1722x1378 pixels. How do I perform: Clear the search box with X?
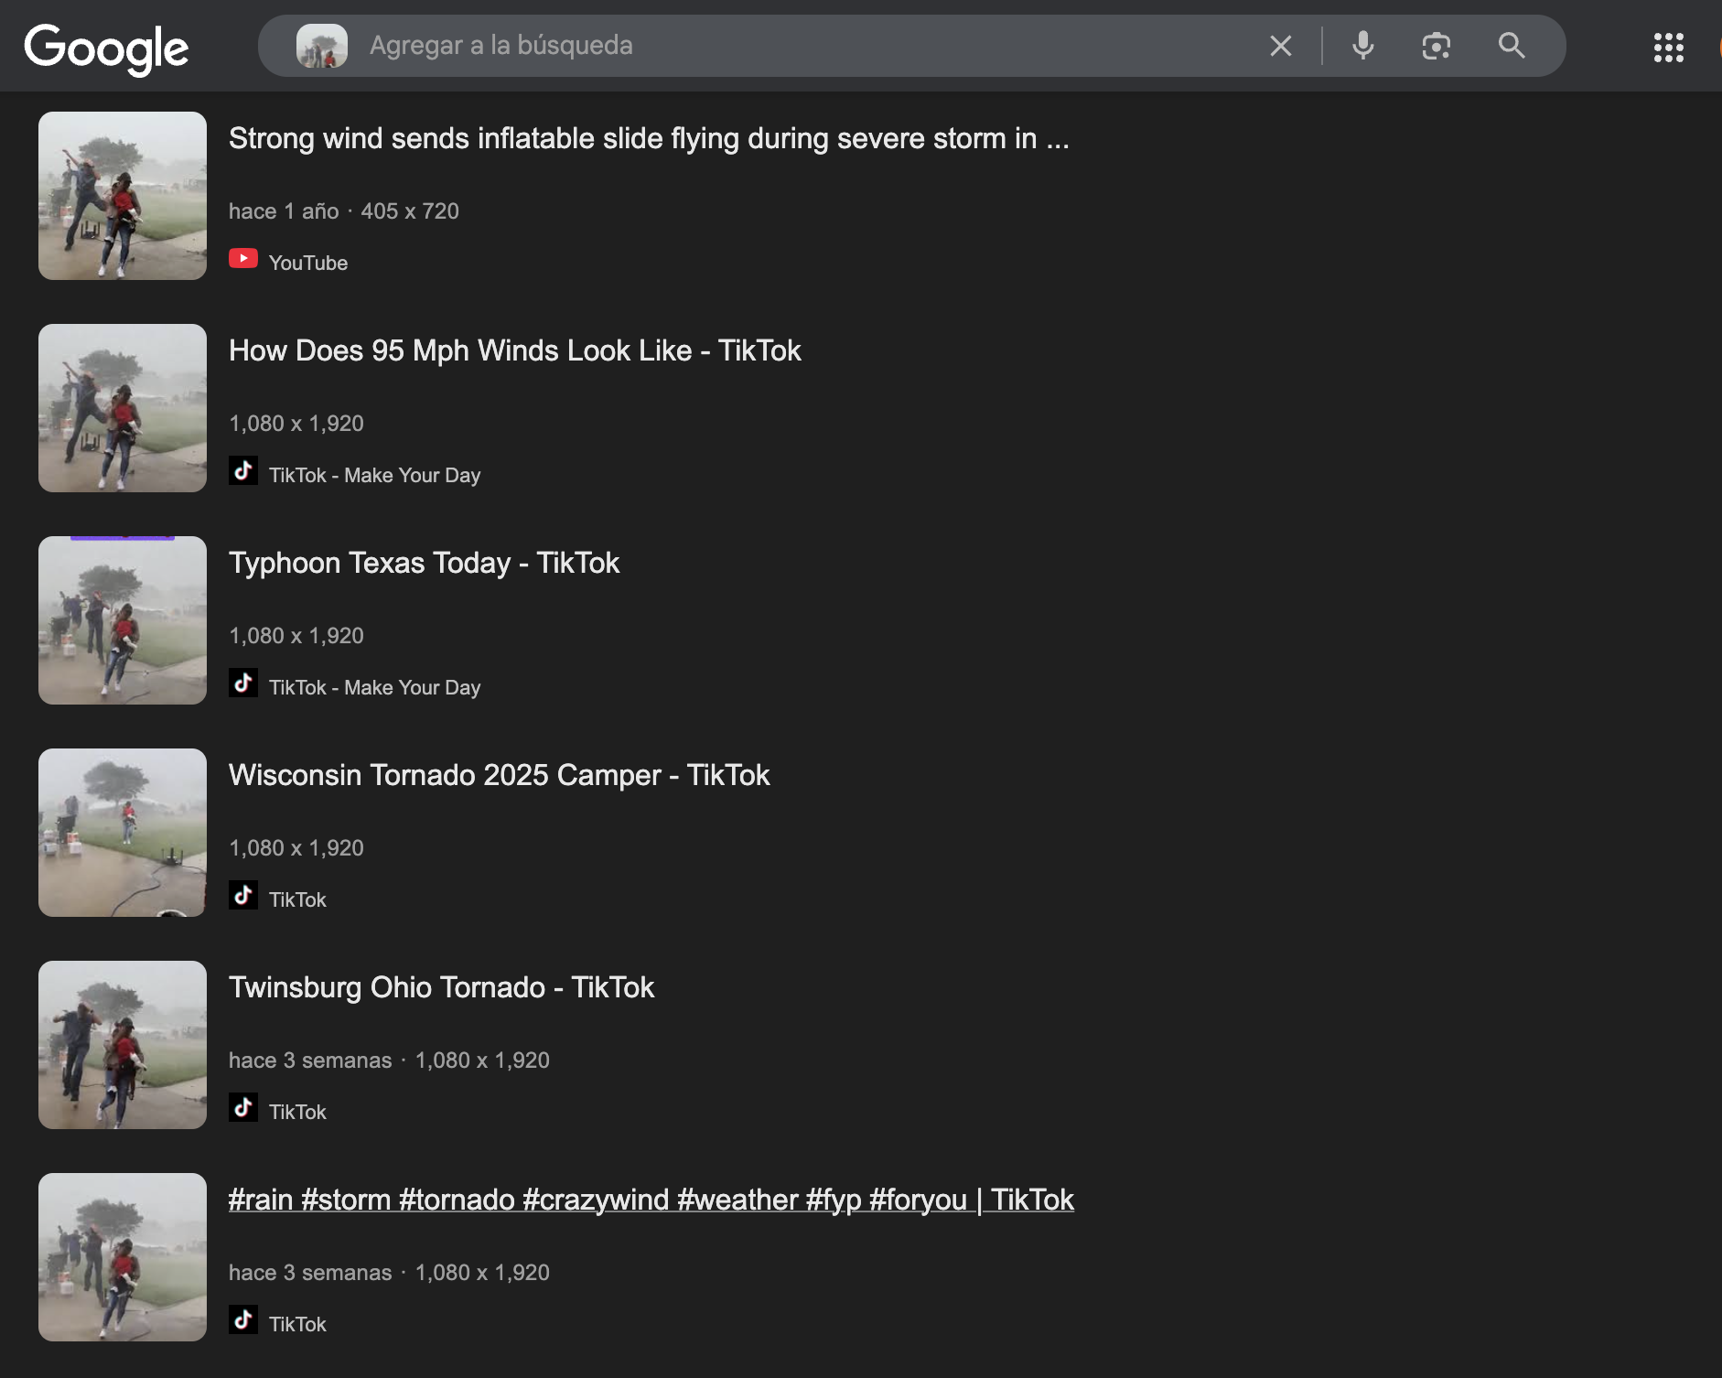point(1281,46)
